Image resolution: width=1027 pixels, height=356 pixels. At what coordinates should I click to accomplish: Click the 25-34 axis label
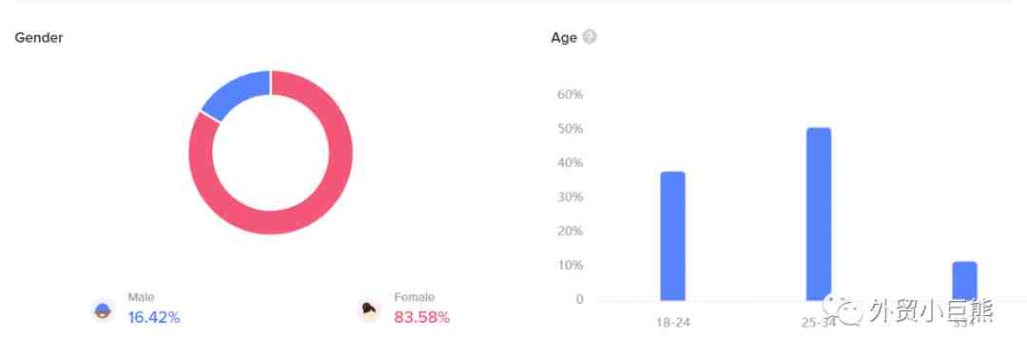click(818, 323)
